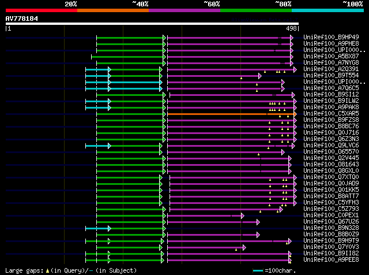369x275 pixels.
Task: Click the green ~80% identity legend segment
Action: point(256,10)
